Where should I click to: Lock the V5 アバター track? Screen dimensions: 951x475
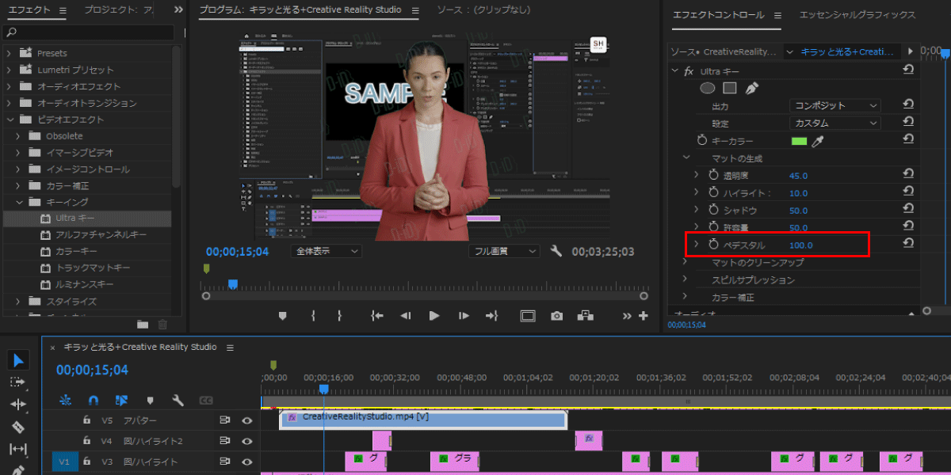tap(87, 420)
